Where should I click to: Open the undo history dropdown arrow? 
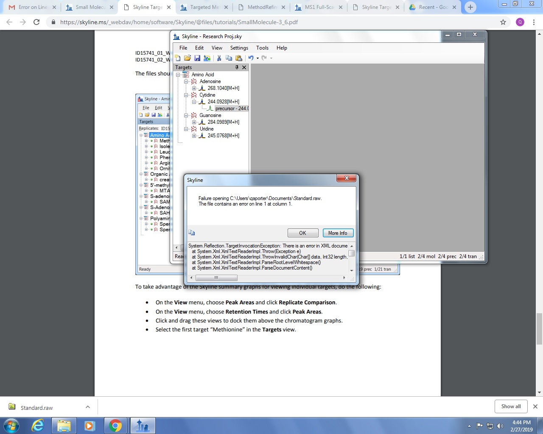pyautogui.click(x=258, y=58)
